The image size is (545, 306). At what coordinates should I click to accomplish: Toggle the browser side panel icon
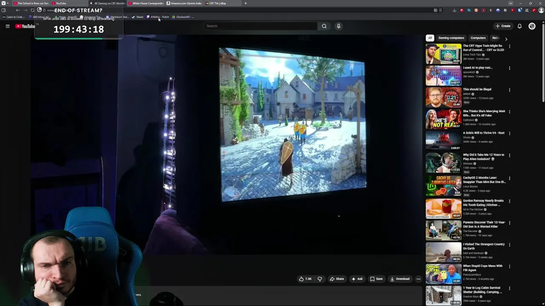[3, 10]
